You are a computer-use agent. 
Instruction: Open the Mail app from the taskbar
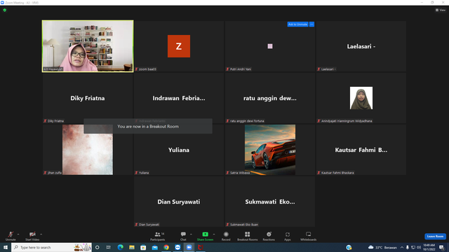pos(154,247)
